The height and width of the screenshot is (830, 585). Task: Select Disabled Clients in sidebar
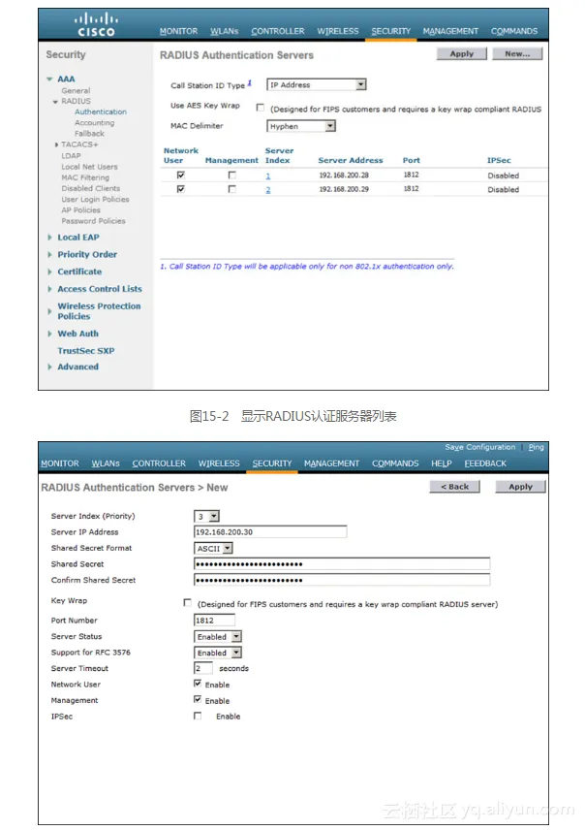pyautogui.click(x=90, y=188)
